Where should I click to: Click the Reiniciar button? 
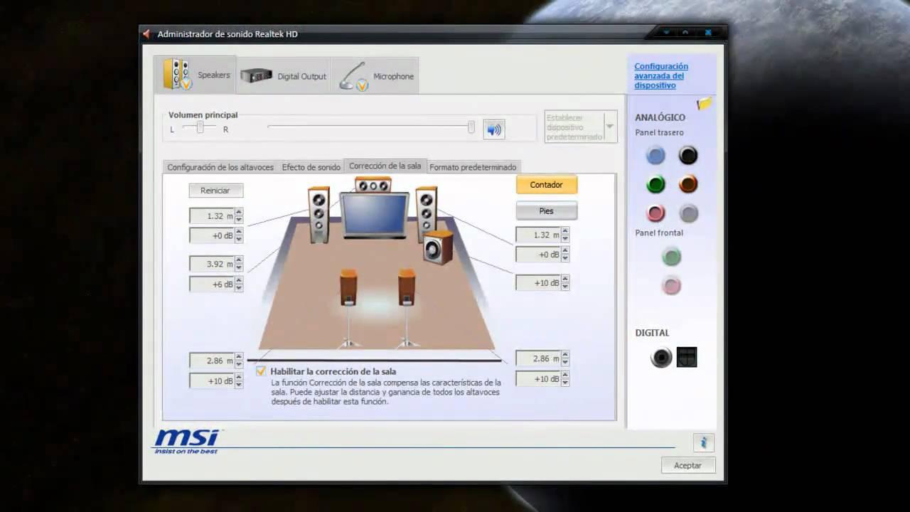pyautogui.click(x=215, y=190)
